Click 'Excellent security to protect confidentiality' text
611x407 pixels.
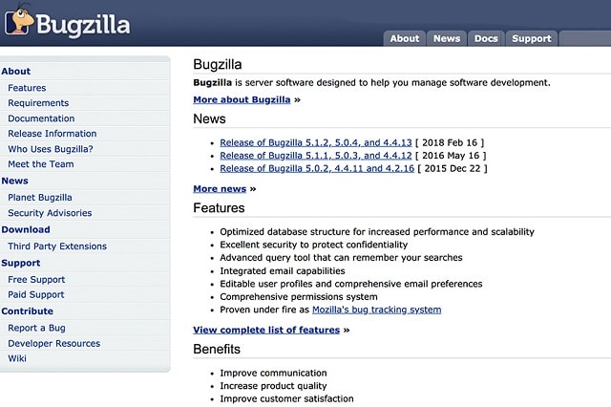pos(314,245)
